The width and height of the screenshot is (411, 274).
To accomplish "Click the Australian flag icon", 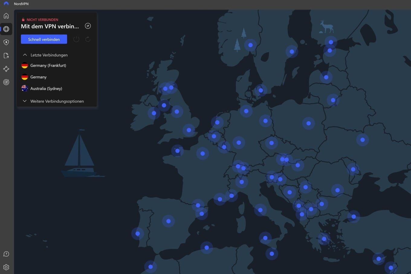I will [25, 89].
